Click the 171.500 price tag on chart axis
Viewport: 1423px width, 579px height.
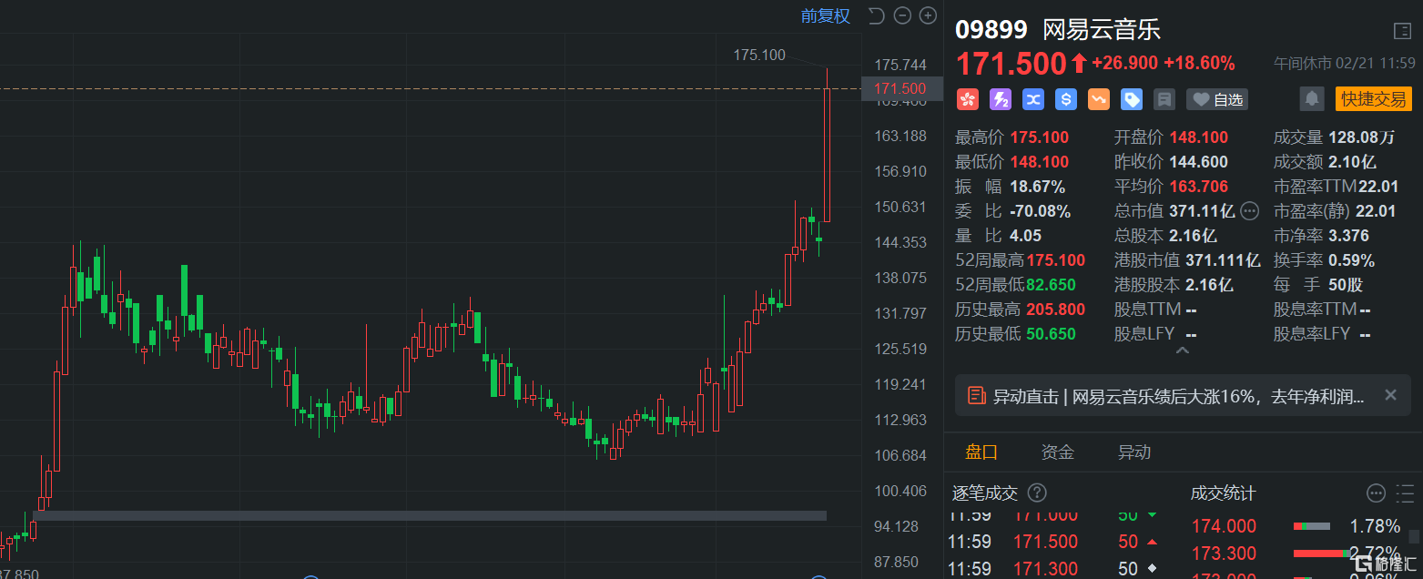[900, 88]
